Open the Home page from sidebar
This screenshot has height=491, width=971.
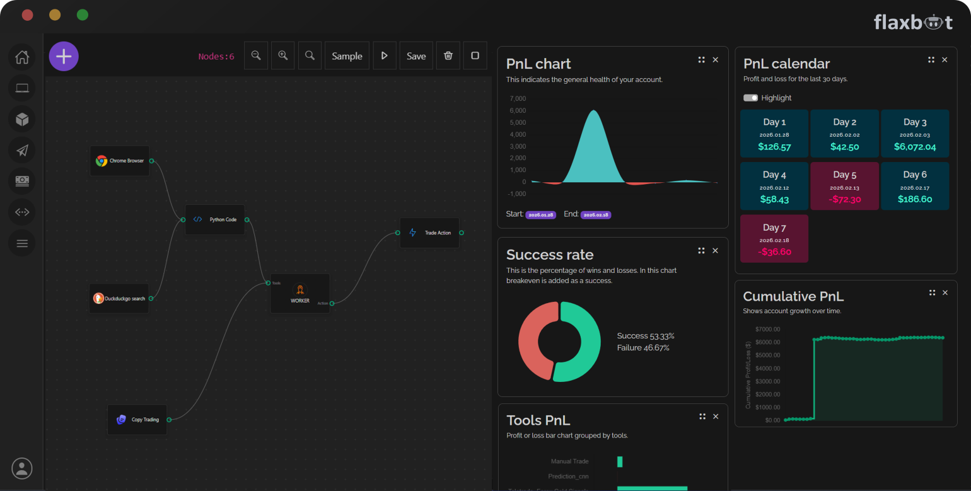pyautogui.click(x=22, y=57)
